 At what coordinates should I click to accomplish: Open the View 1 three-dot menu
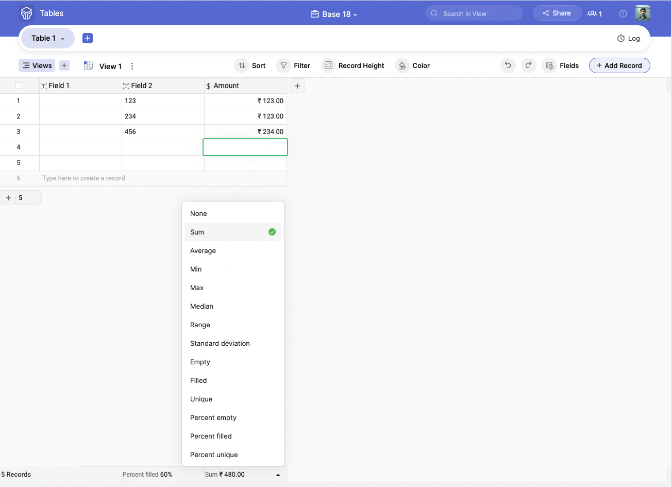point(132,66)
